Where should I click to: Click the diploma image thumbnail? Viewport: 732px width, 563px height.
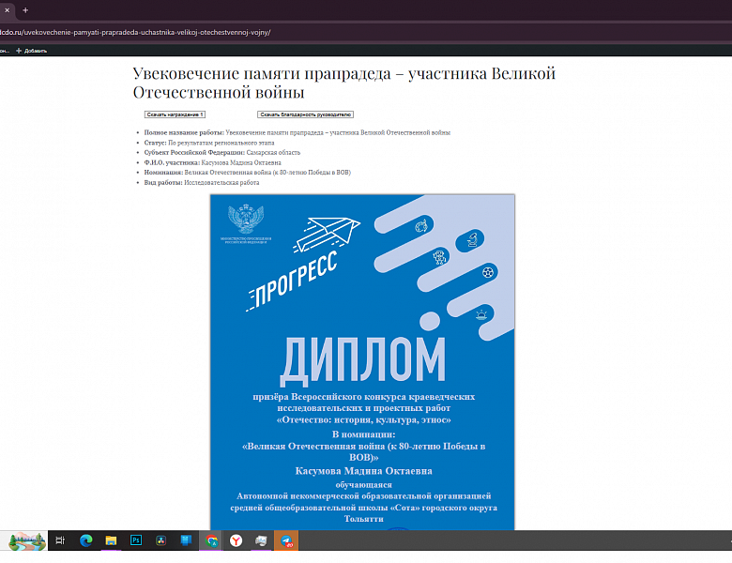(362, 362)
